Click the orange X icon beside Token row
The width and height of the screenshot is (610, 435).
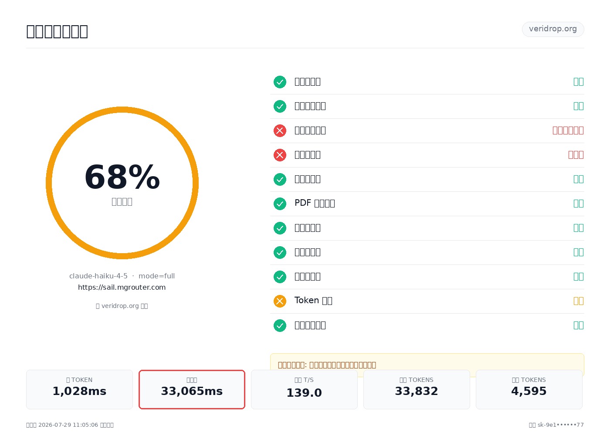click(x=280, y=301)
